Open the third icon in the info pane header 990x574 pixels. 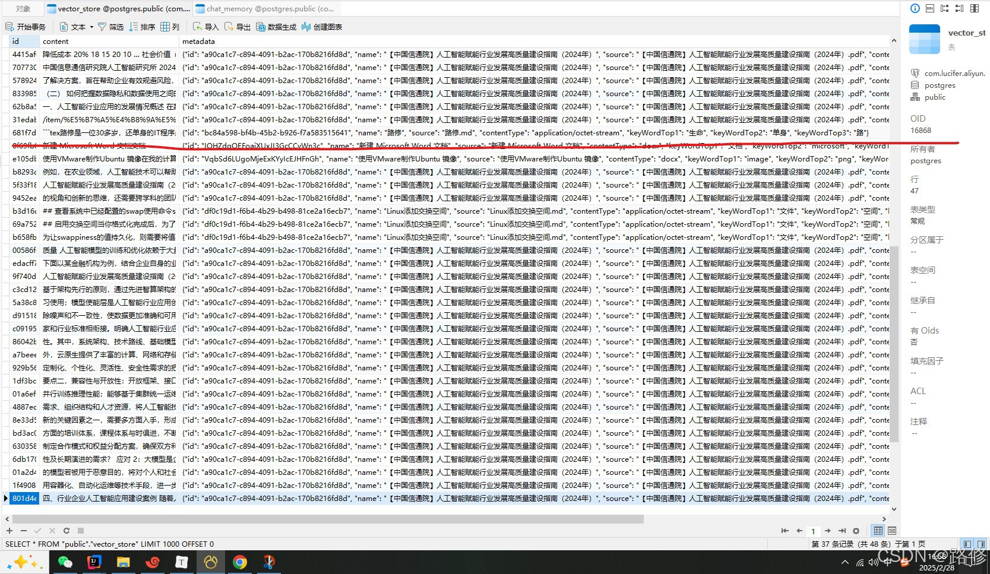pyautogui.click(x=944, y=8)
